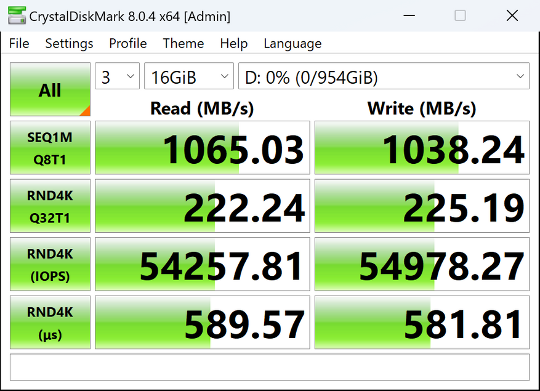Open the File menu

click(x=19, y=43)
